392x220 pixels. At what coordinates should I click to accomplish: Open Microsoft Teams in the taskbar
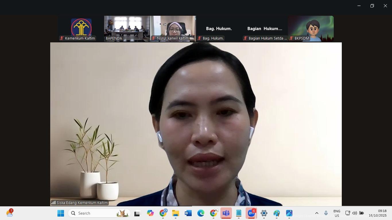pyautogui.click(x=226, y=213)
